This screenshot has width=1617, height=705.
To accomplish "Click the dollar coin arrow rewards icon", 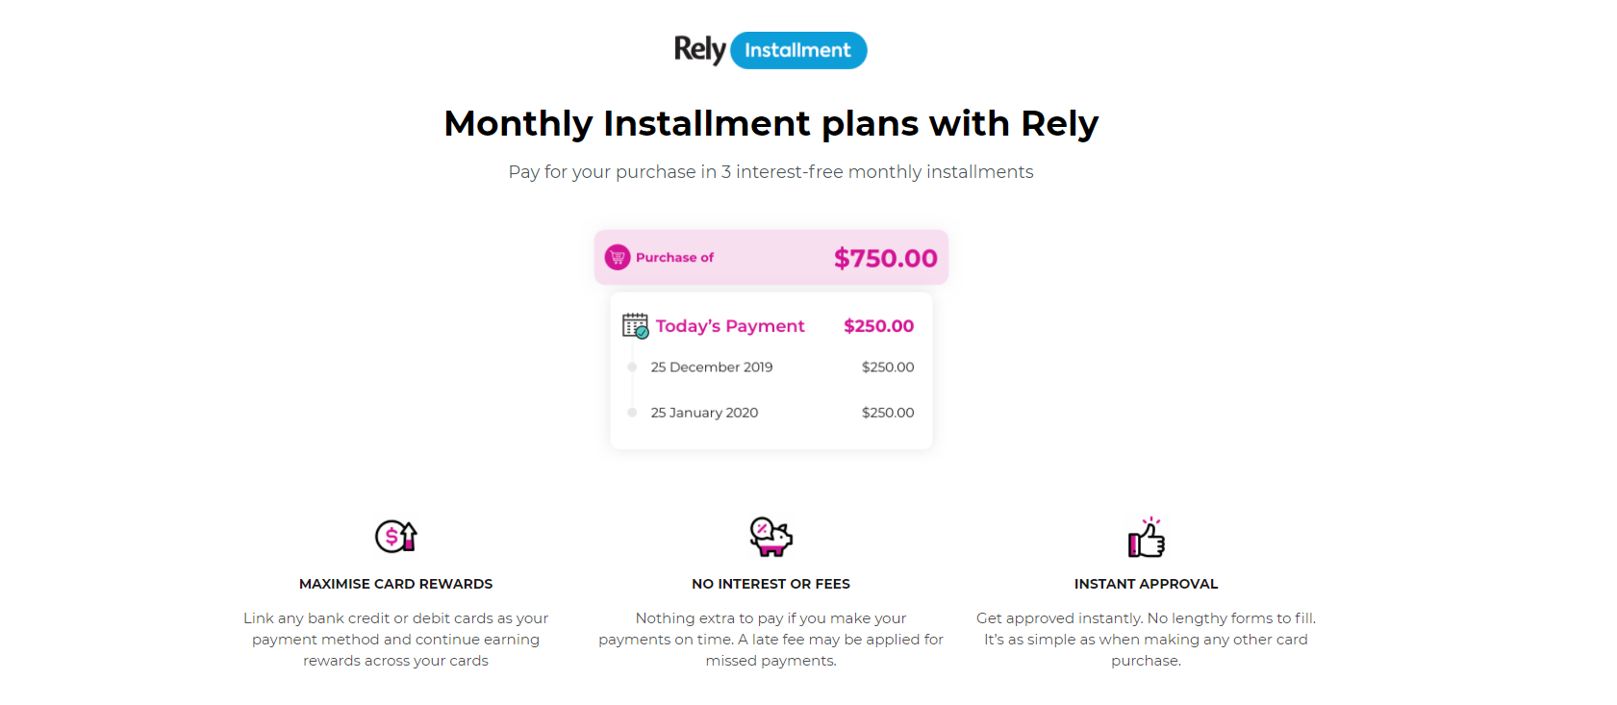I will (395, 536).
